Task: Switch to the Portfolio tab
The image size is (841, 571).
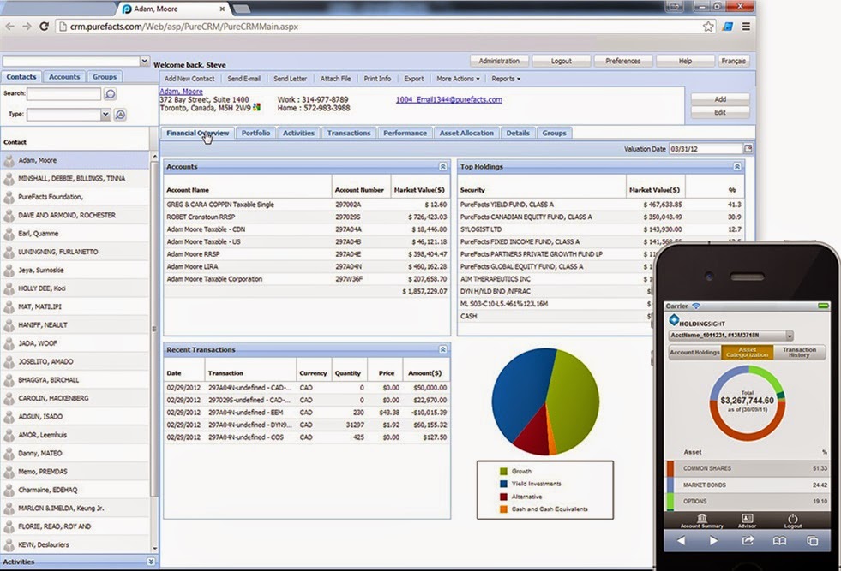Action: [255, 133]
